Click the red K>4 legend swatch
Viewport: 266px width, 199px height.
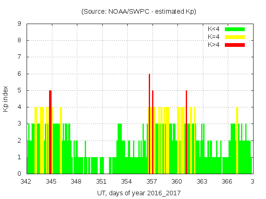235,45
